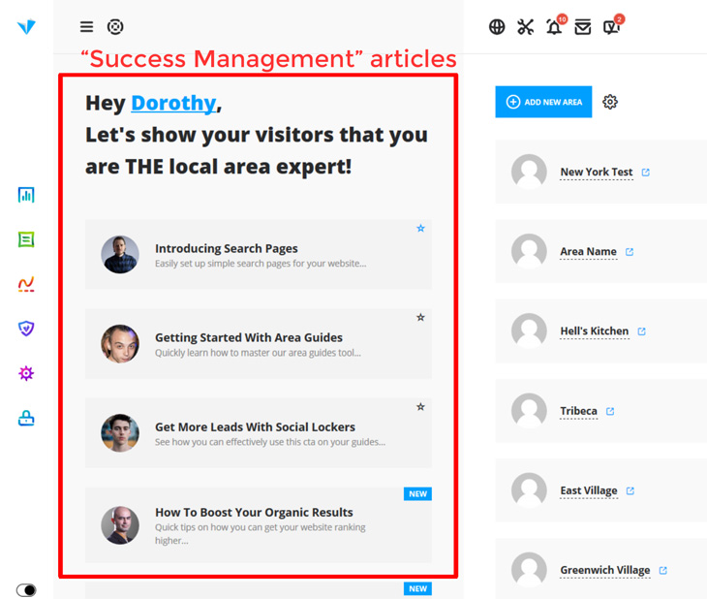Click the Getting Started With Area Guides avatar

point(120,344)
